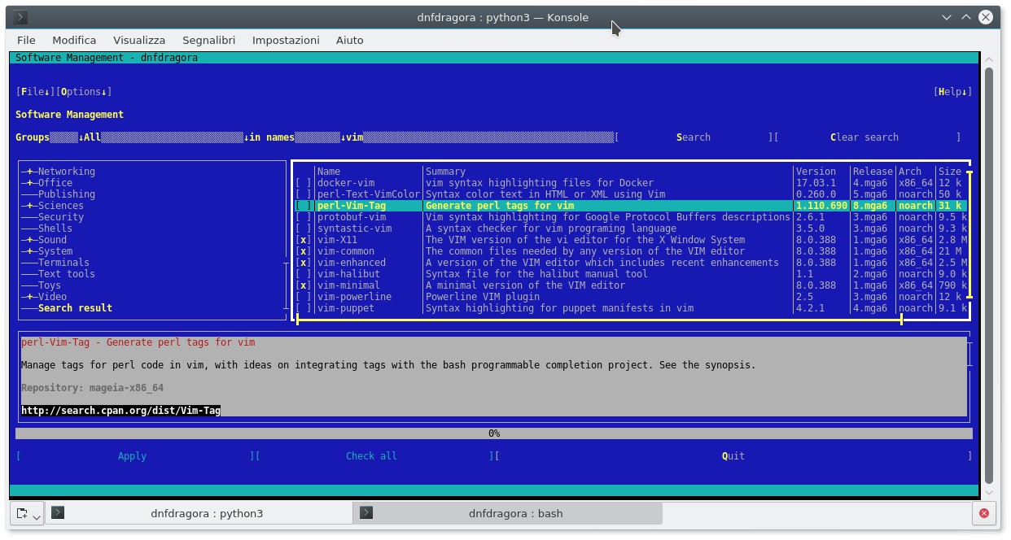Screen dimensions: 1011x540
Task: Click the Quit button
Action: pos(733,456)
